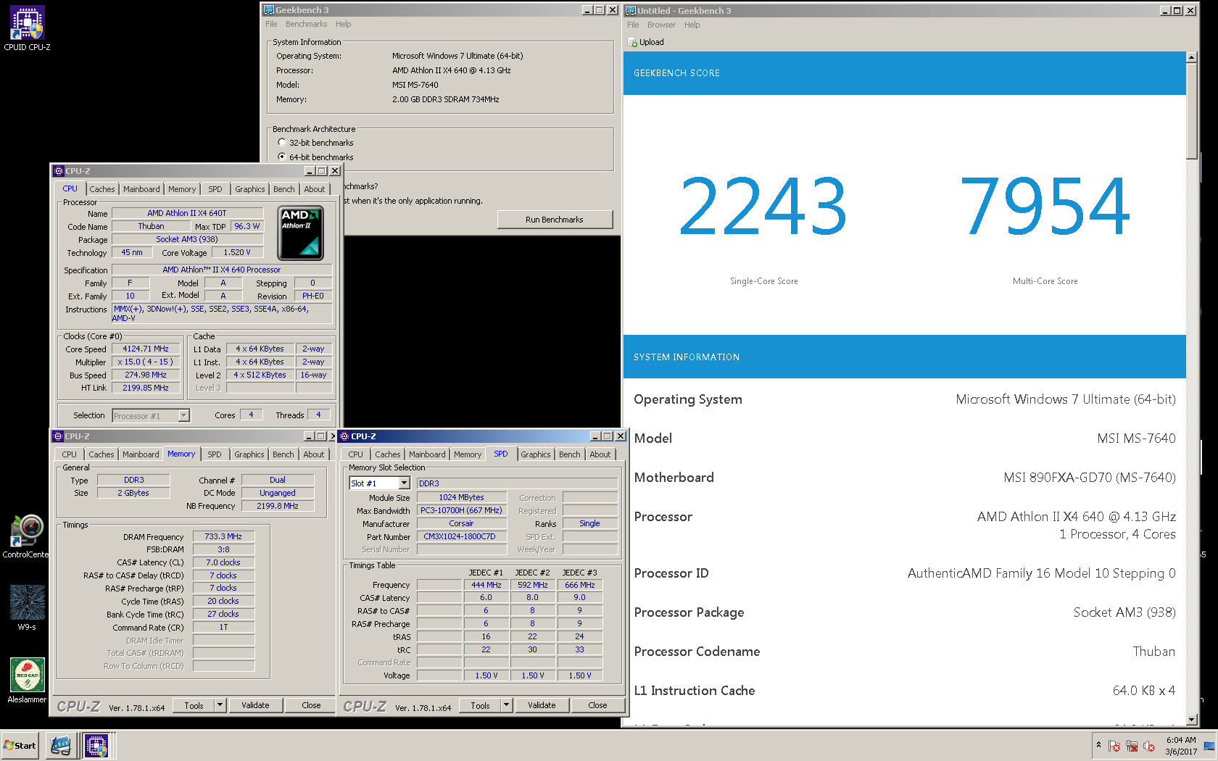Click the CPU-Z taskbar button
The image size is (1218, 761).
[96, 745]
